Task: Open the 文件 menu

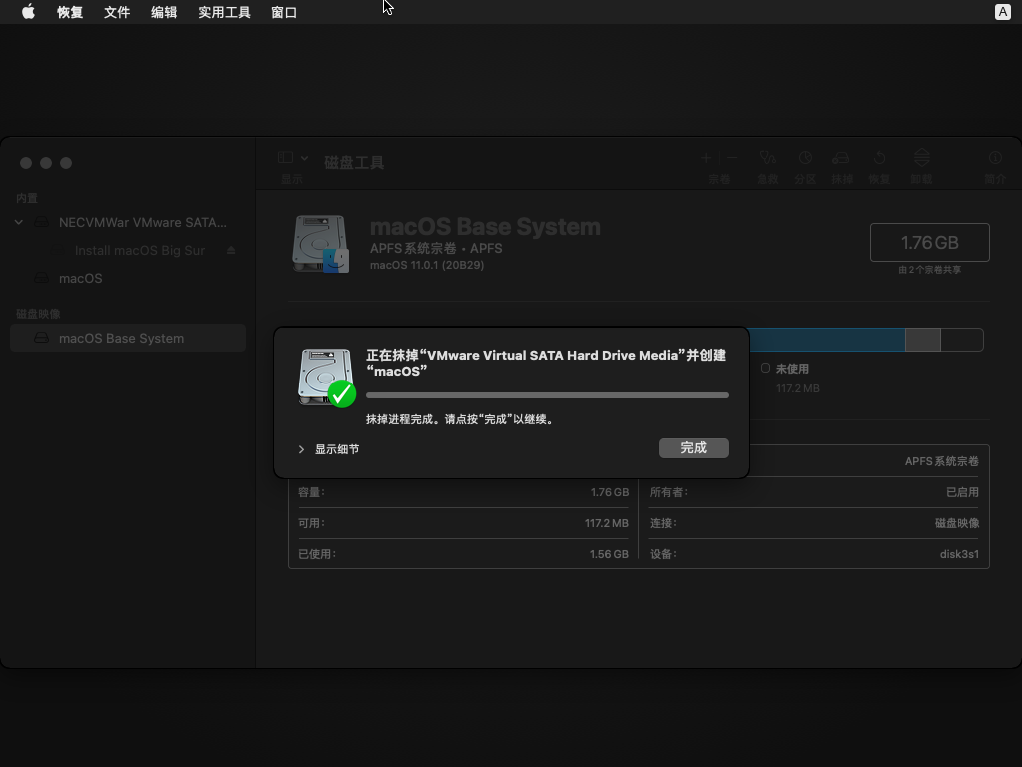Action: [x=117, y=12]
